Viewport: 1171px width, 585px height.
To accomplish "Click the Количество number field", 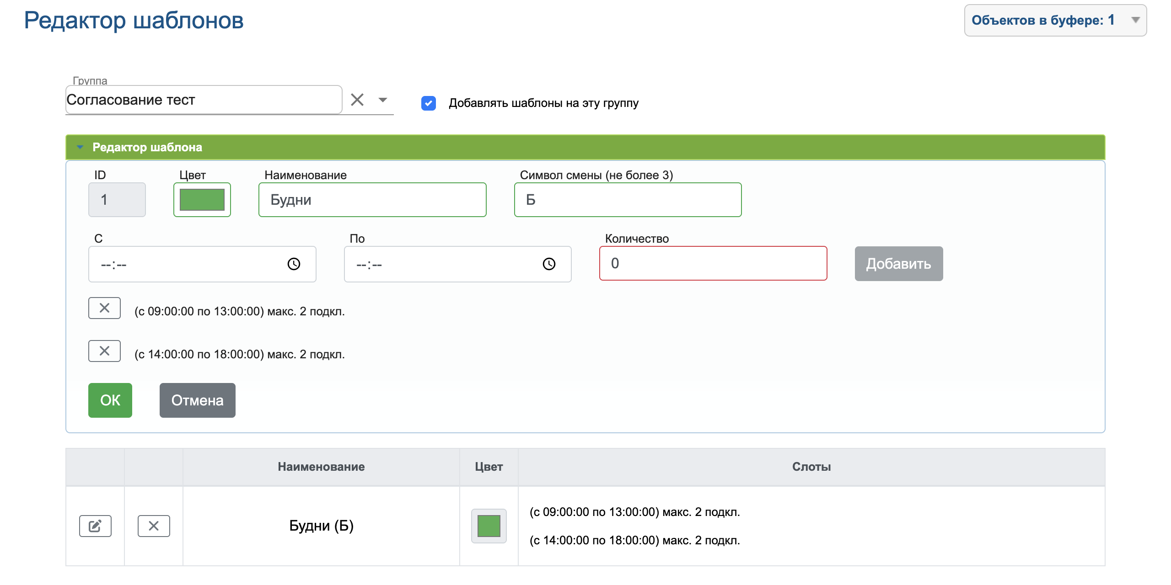I will [713, 263].
